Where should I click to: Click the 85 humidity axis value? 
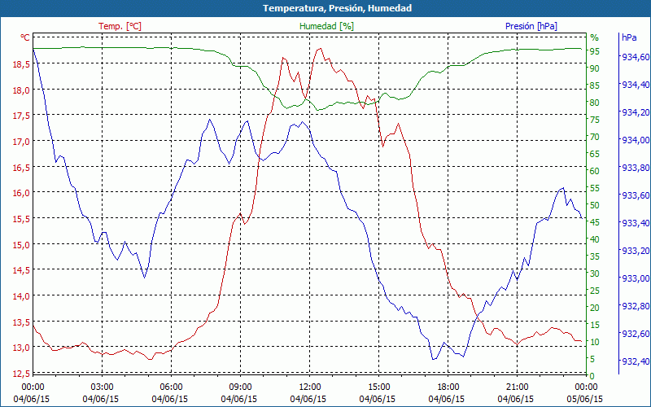click(x=595, y=85)
